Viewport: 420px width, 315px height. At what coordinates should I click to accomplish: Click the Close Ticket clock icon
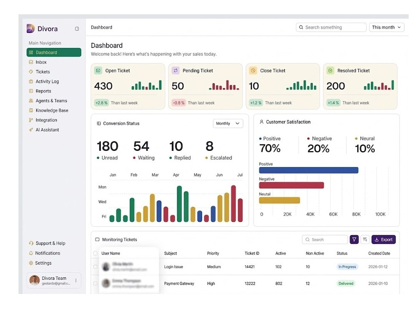tap(253, 71)
